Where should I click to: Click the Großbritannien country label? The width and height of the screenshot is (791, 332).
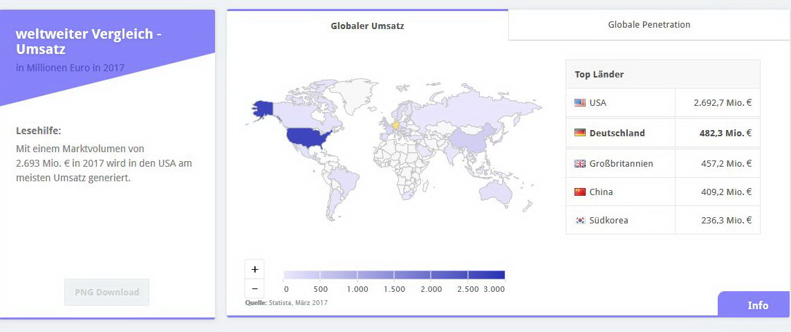coord(621,164)
